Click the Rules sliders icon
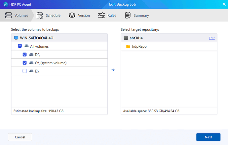Screen dimensions: 228x145 101,15
